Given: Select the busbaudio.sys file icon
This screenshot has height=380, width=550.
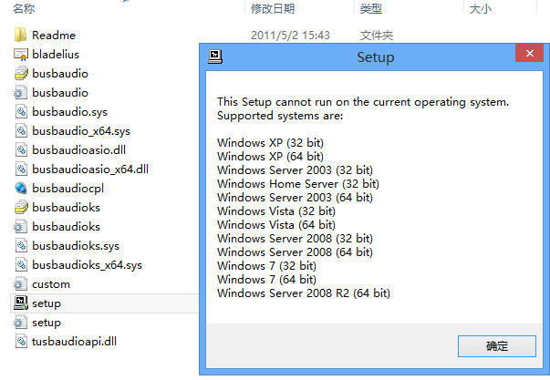Looking at the screenshot, I should [x=21, y=112].
